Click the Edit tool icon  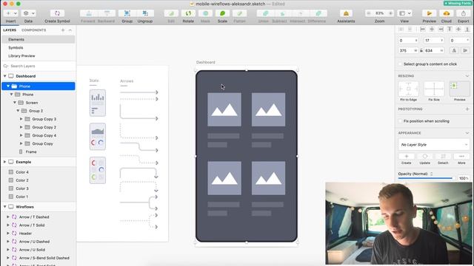pyautogui.click(x=171, y=13)
